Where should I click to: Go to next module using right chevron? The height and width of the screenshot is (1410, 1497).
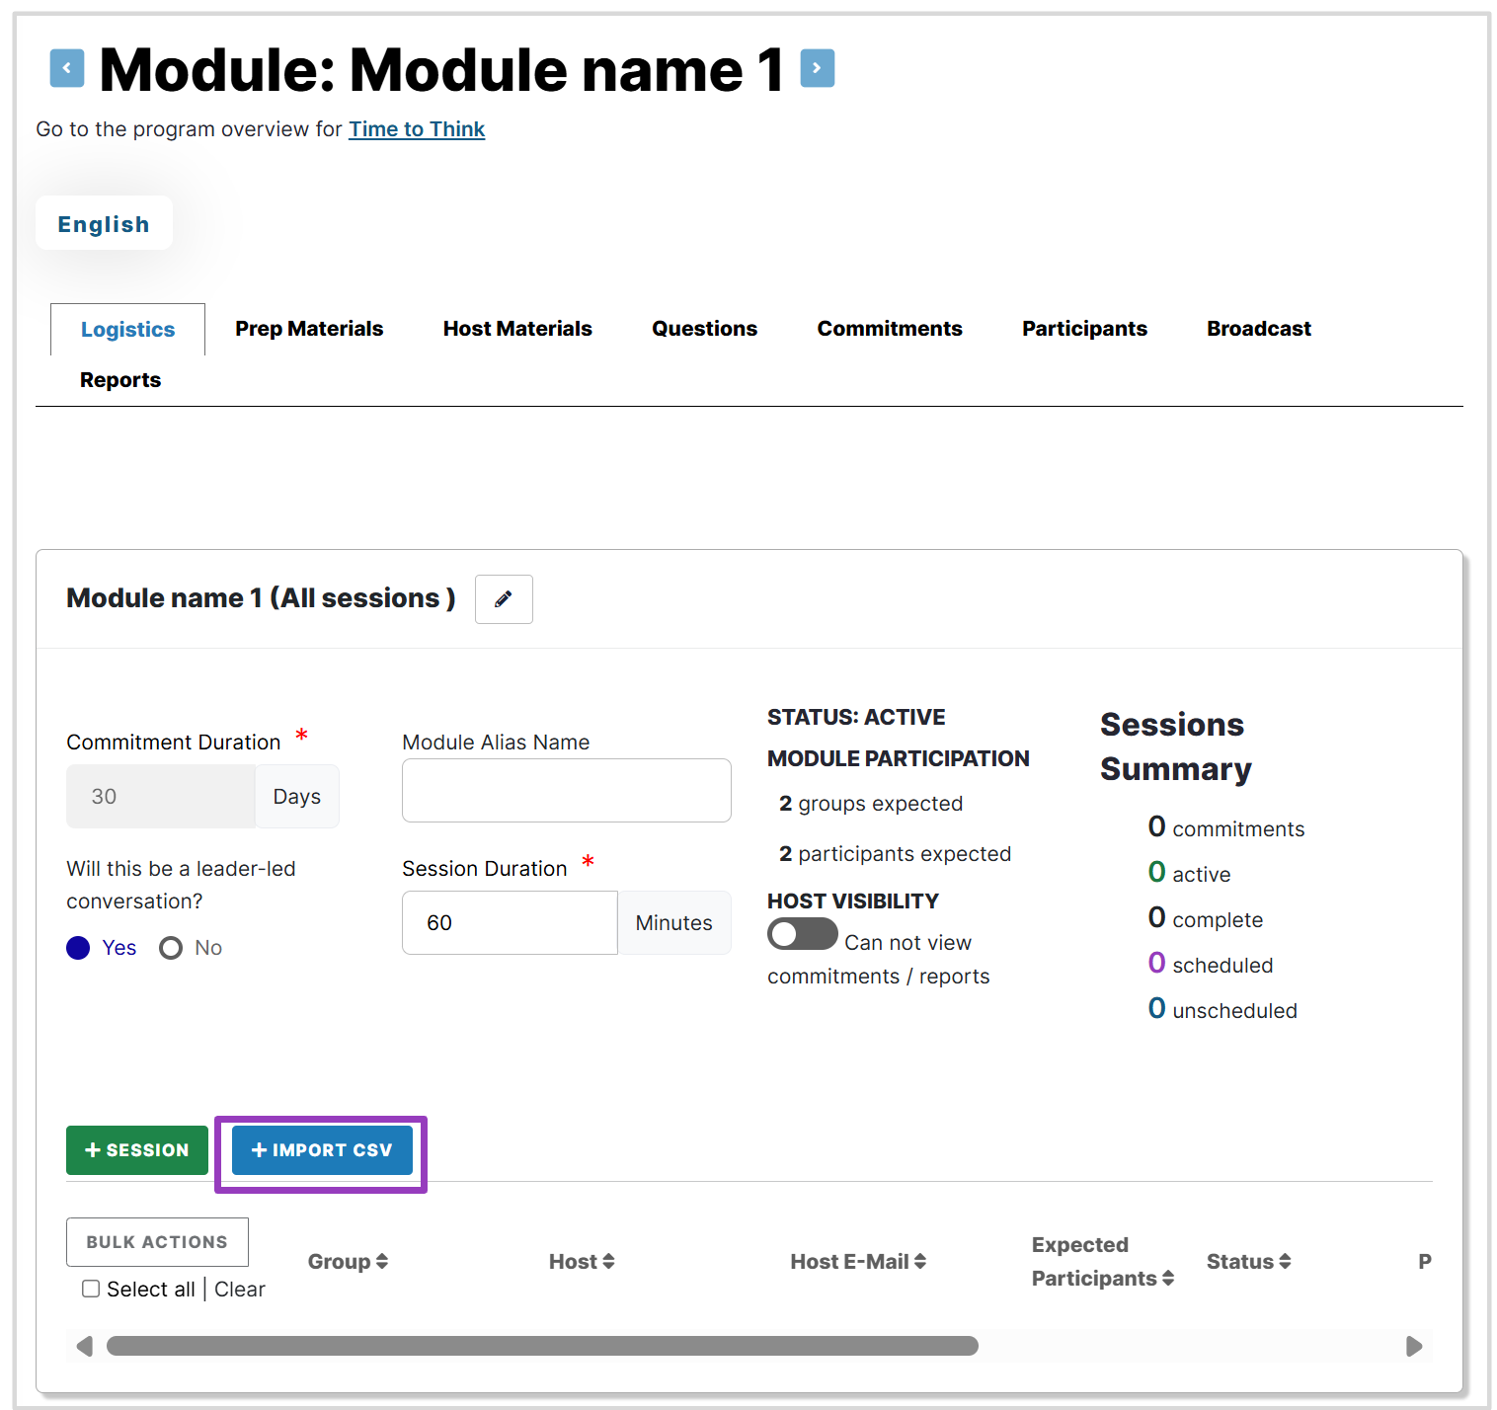(x=817, y=68)
